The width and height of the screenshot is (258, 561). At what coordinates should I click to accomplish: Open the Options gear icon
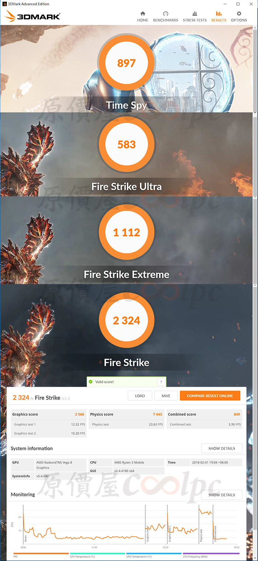click(x=239, y=14)
